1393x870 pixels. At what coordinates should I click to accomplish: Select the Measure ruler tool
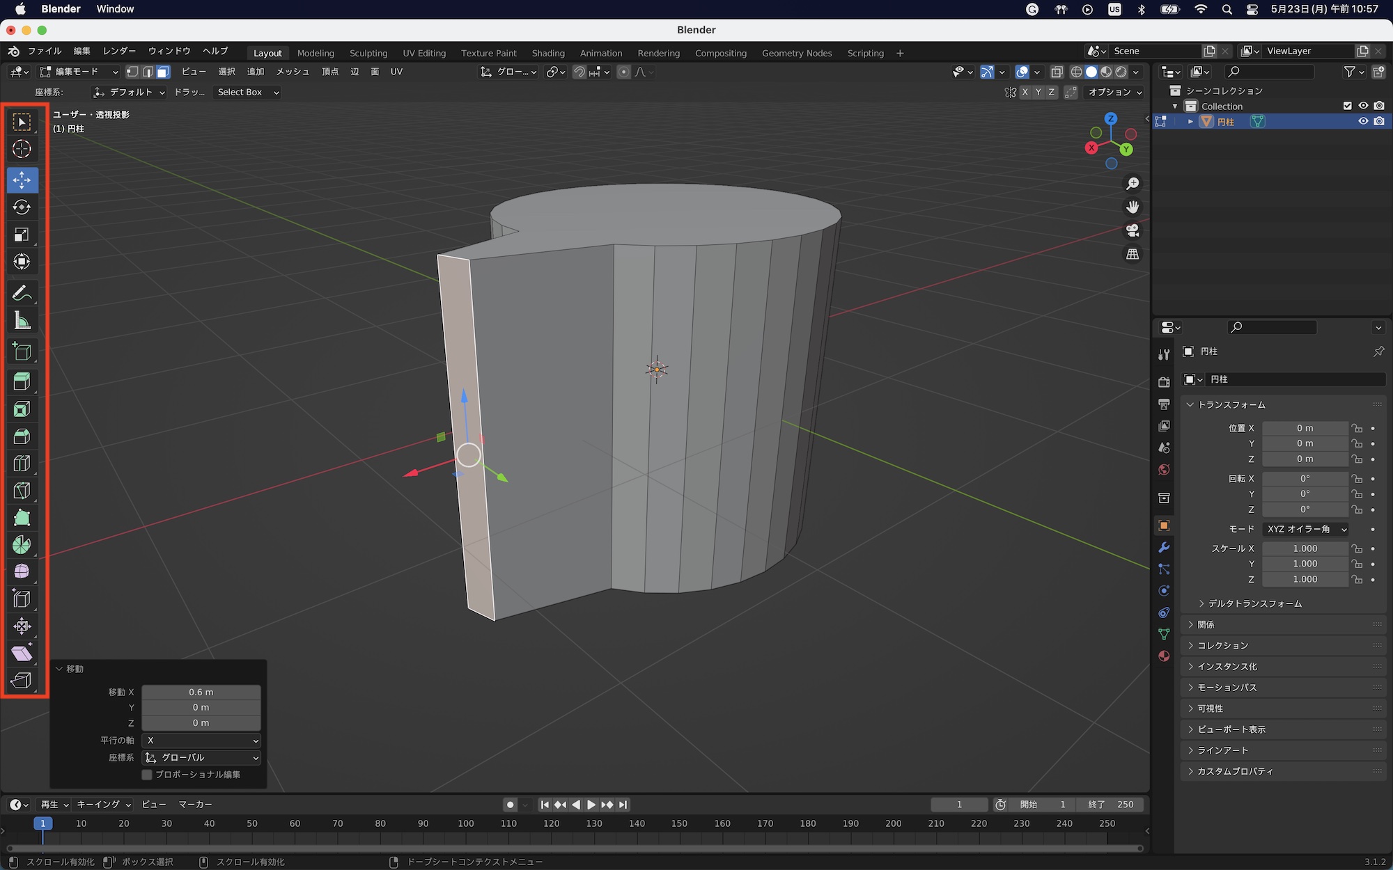22,321
